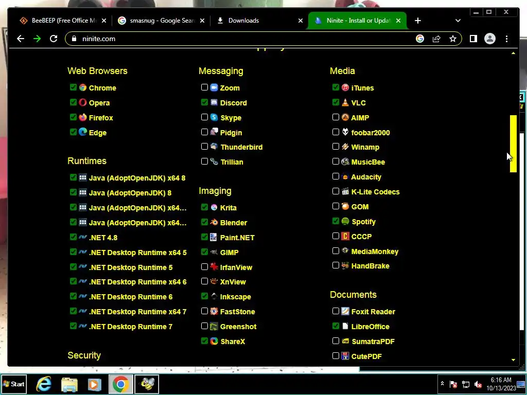Screen dimensions: 527x395
Task: Click the Discord icon in Messaging
Action: point(214,102)
